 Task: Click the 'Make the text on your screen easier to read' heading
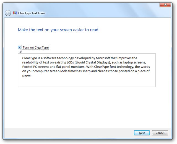point(58,30)
